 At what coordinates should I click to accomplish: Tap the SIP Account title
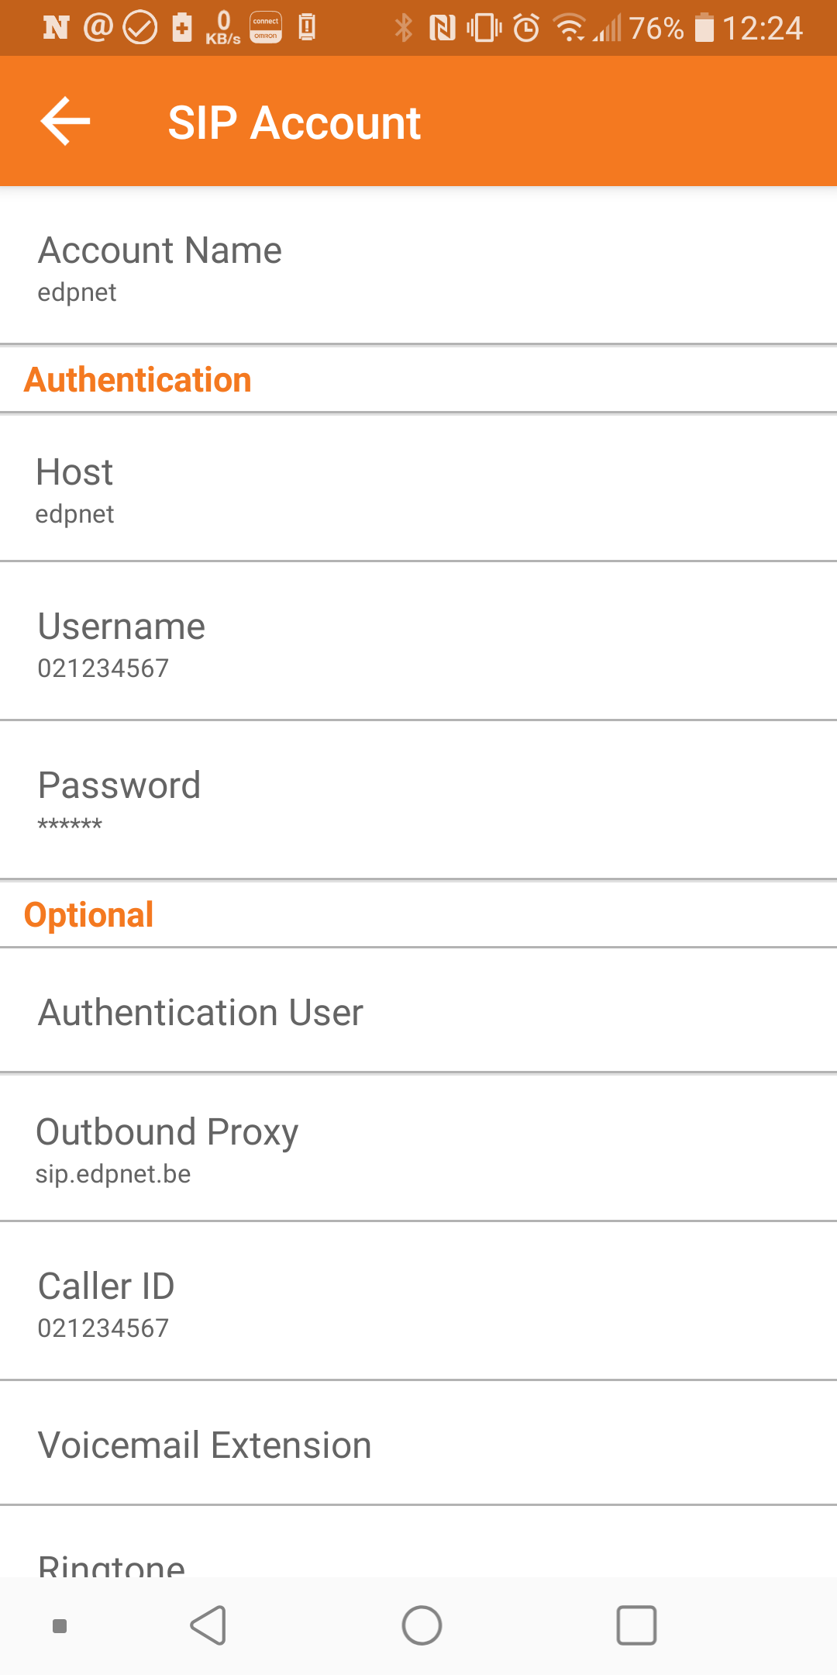(x=294, y=123)
